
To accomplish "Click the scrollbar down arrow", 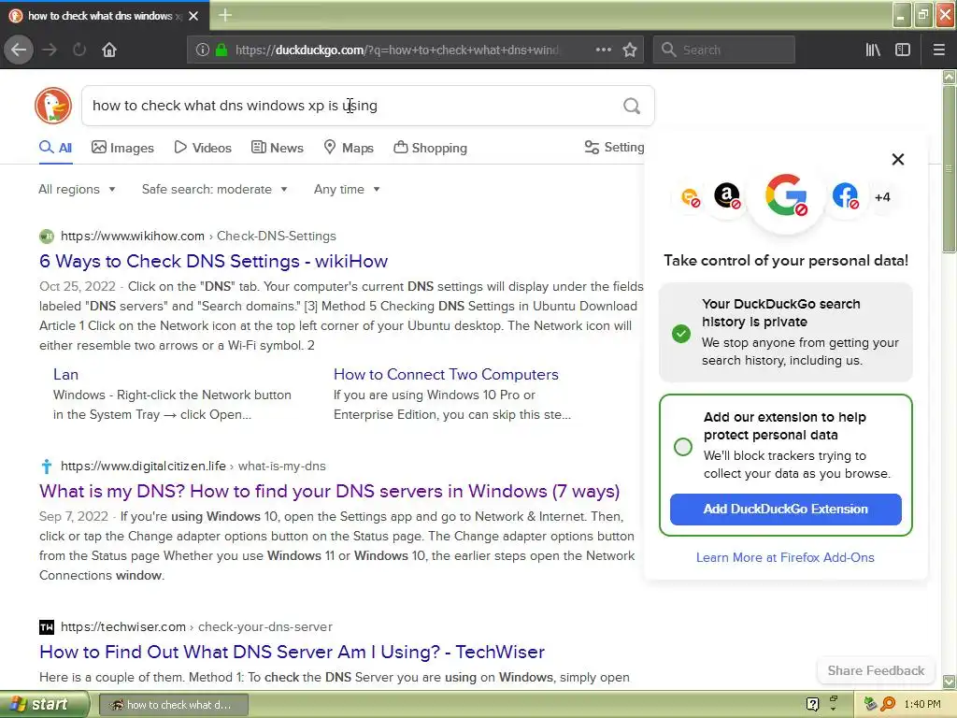I will pyautogui.click(x=949, y=682).
